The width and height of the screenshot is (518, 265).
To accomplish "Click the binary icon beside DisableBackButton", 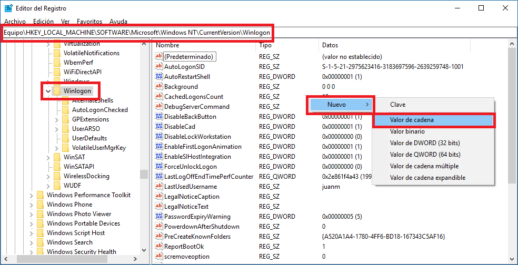I will click(x=159, y=117).
